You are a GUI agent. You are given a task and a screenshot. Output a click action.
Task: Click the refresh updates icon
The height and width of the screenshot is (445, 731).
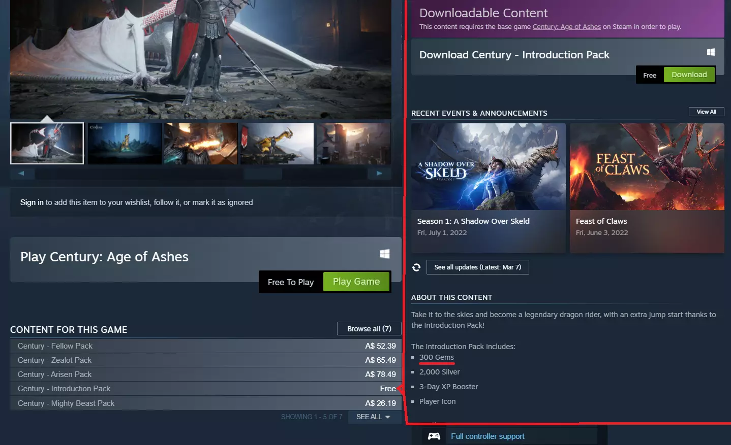(x=416, y=267)
